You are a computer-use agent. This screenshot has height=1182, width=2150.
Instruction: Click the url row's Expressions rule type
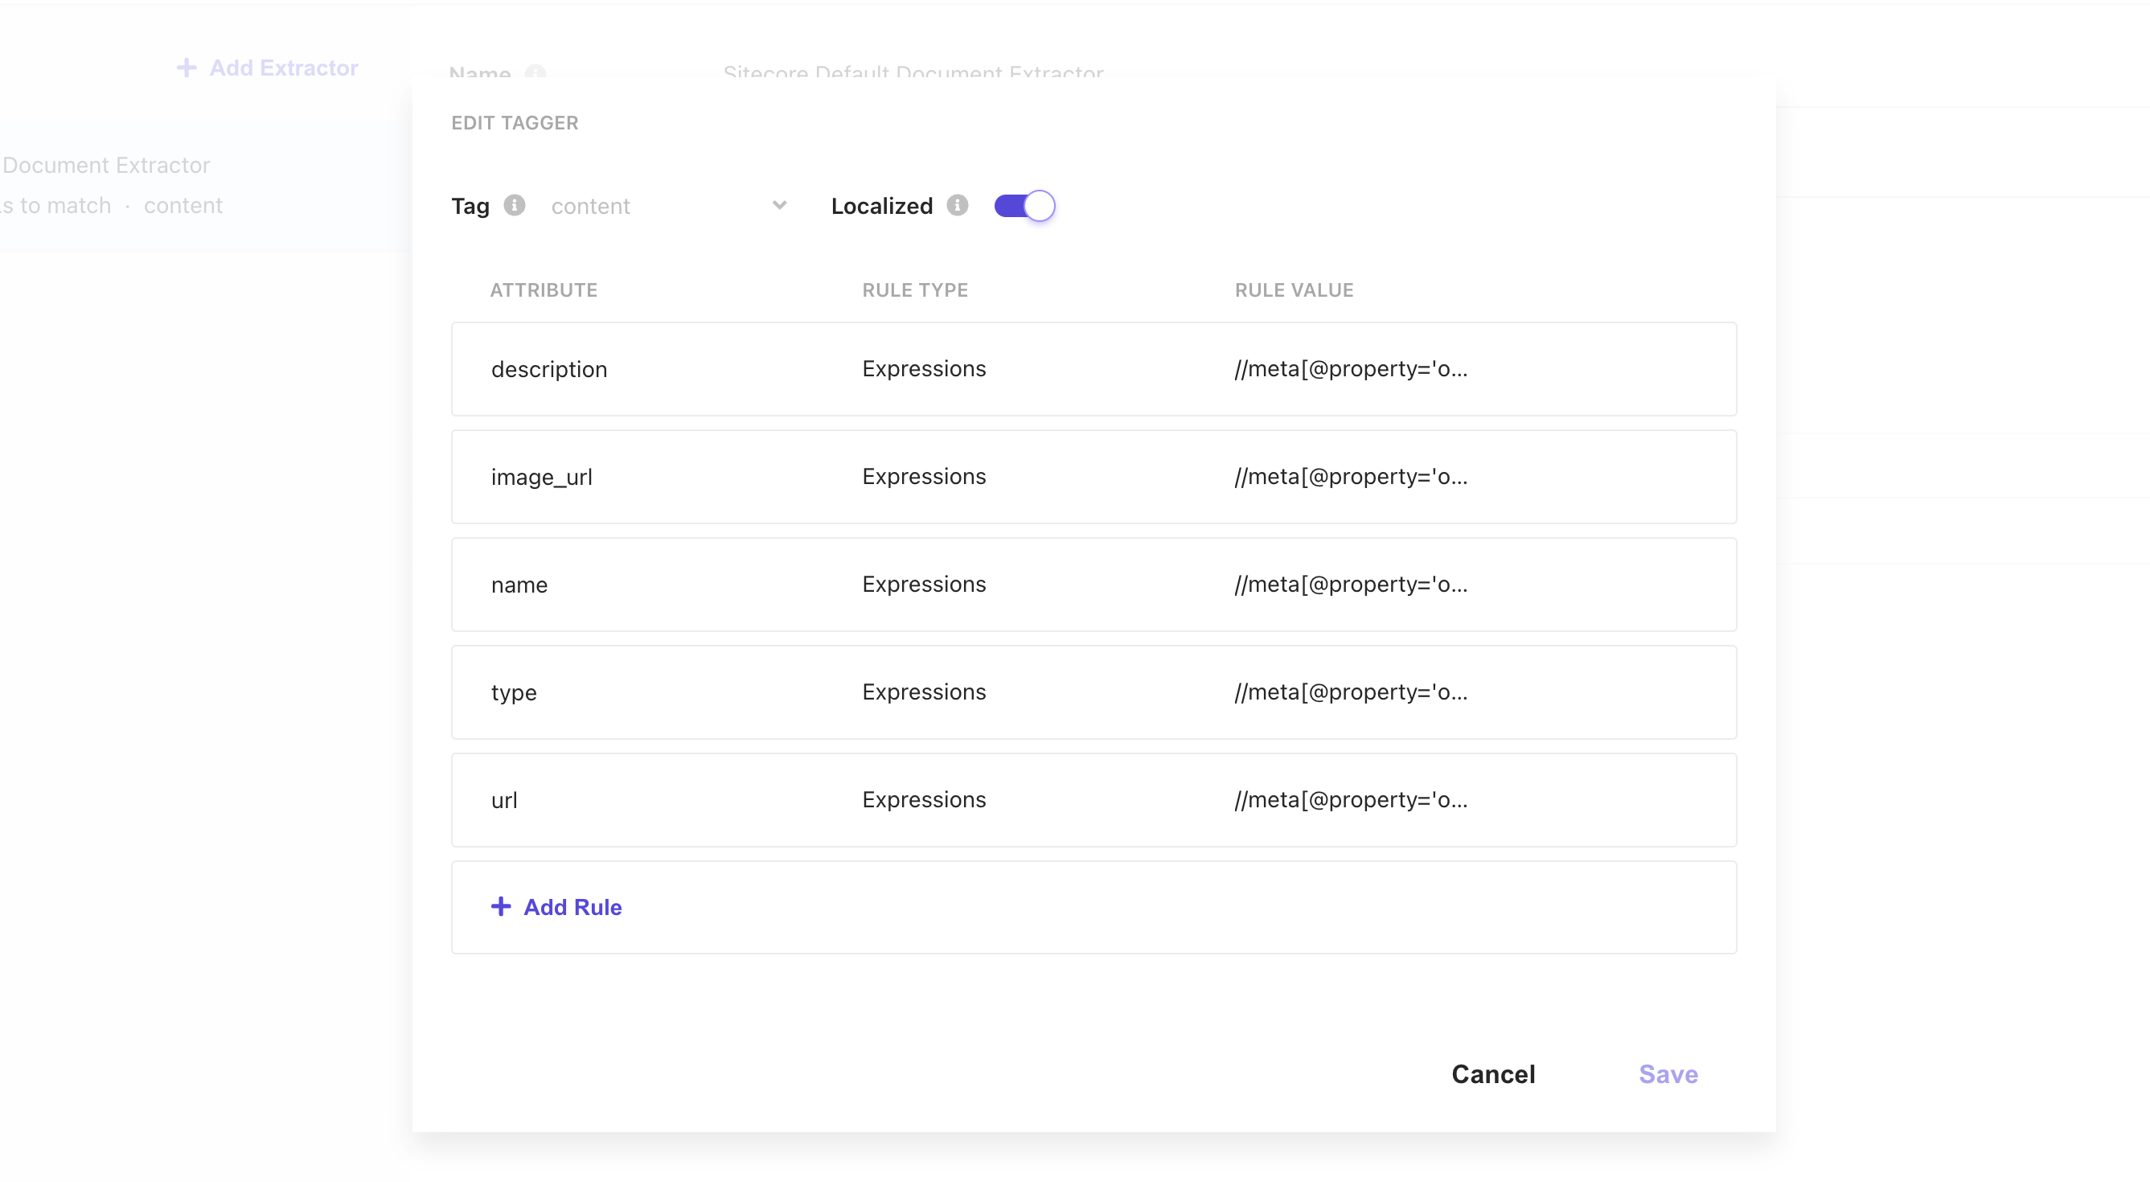[924, 800]
